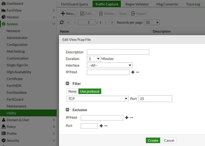205x146 pixels.
Task: Add Exclusion IP/Host with plus icon
Action: click(127, 117)
